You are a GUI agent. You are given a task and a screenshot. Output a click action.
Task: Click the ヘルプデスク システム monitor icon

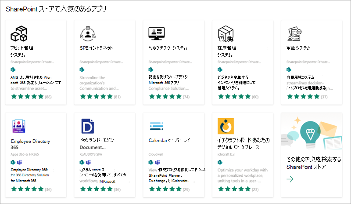pyautogui.click(x=157, y=34)
